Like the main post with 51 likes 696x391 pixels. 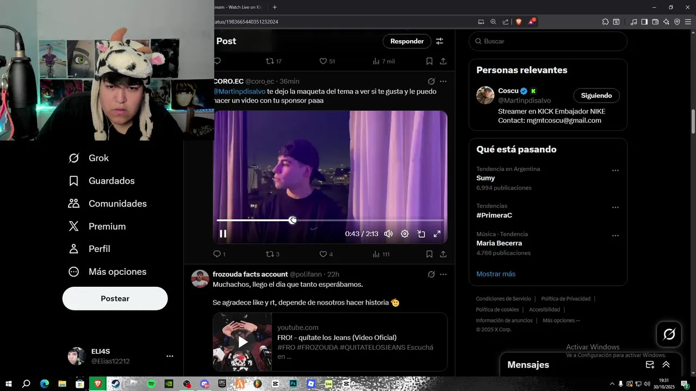pyautogui.click(x=327, y=61)
